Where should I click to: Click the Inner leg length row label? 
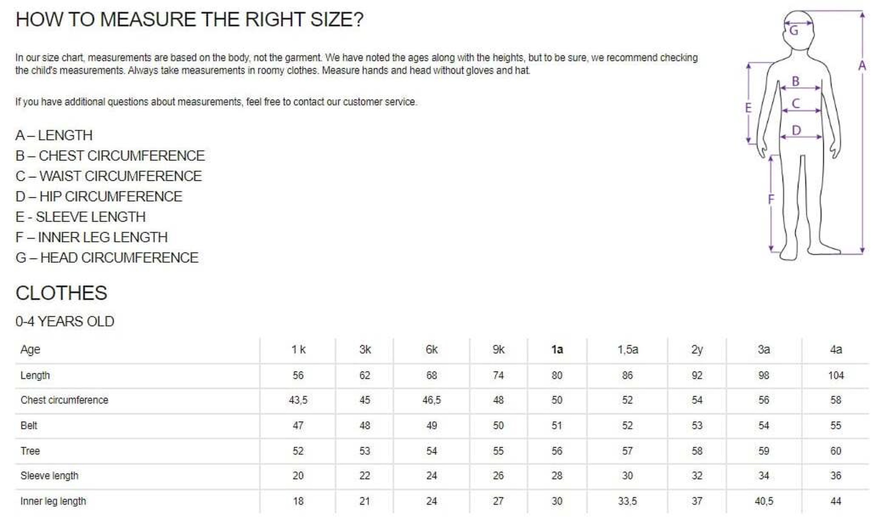tap(53, 501)
